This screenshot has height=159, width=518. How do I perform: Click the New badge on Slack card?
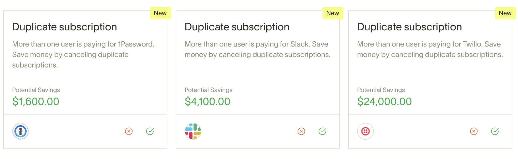(x=333, y=13)
